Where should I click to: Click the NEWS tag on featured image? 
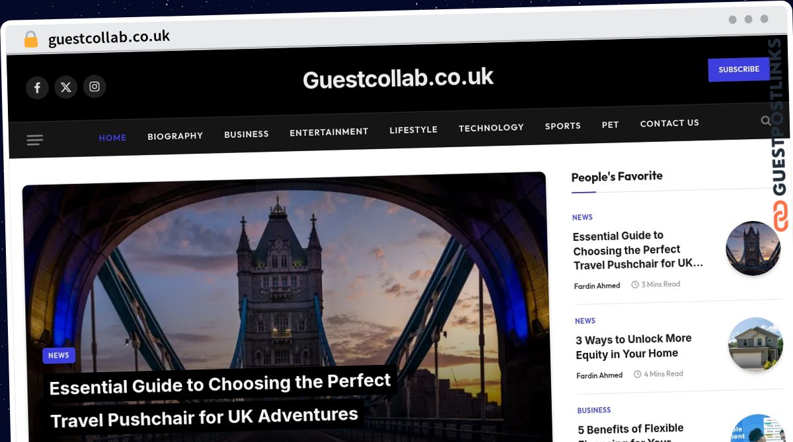[59, 356]
